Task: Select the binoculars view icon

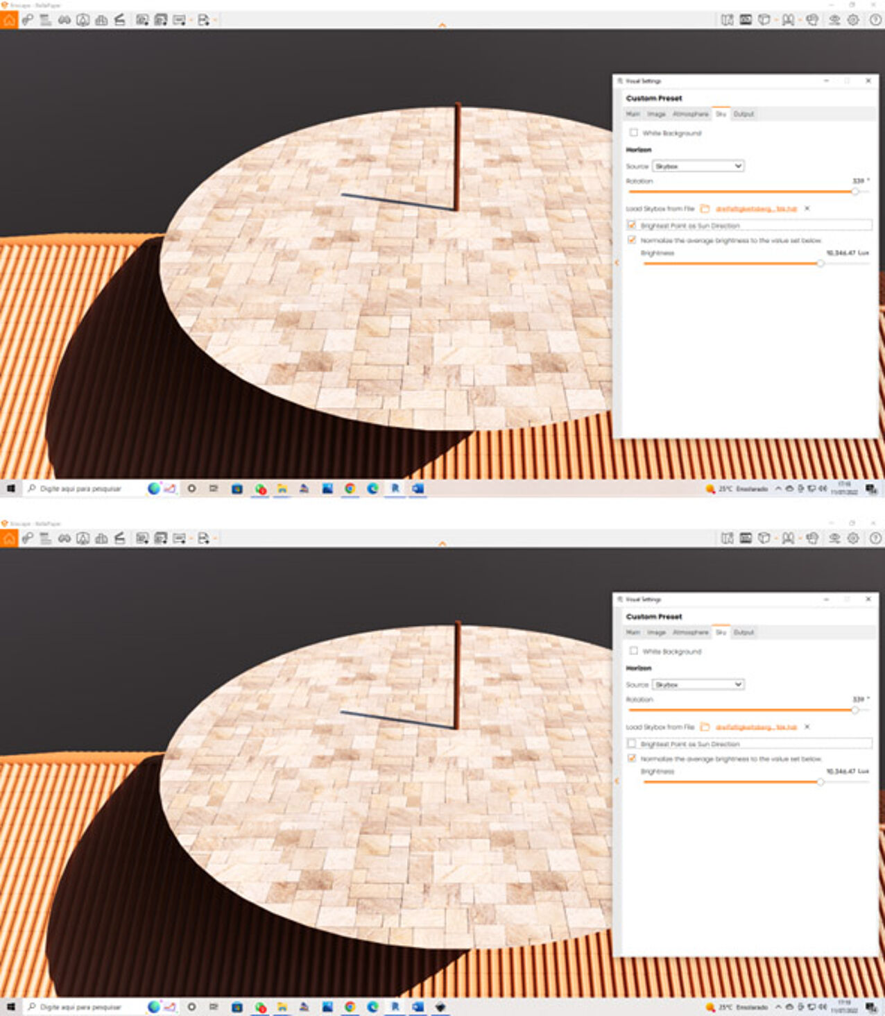Action: [63, 20]
